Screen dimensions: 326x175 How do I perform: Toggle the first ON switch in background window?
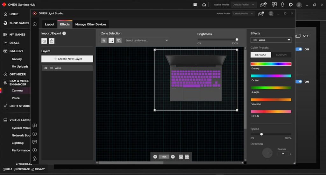pos(299,49)
